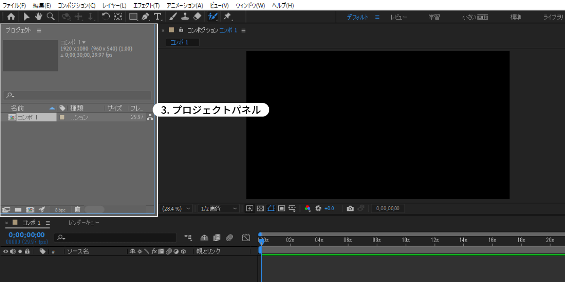Open the show channel color dropdown

(x=307, y=208)
